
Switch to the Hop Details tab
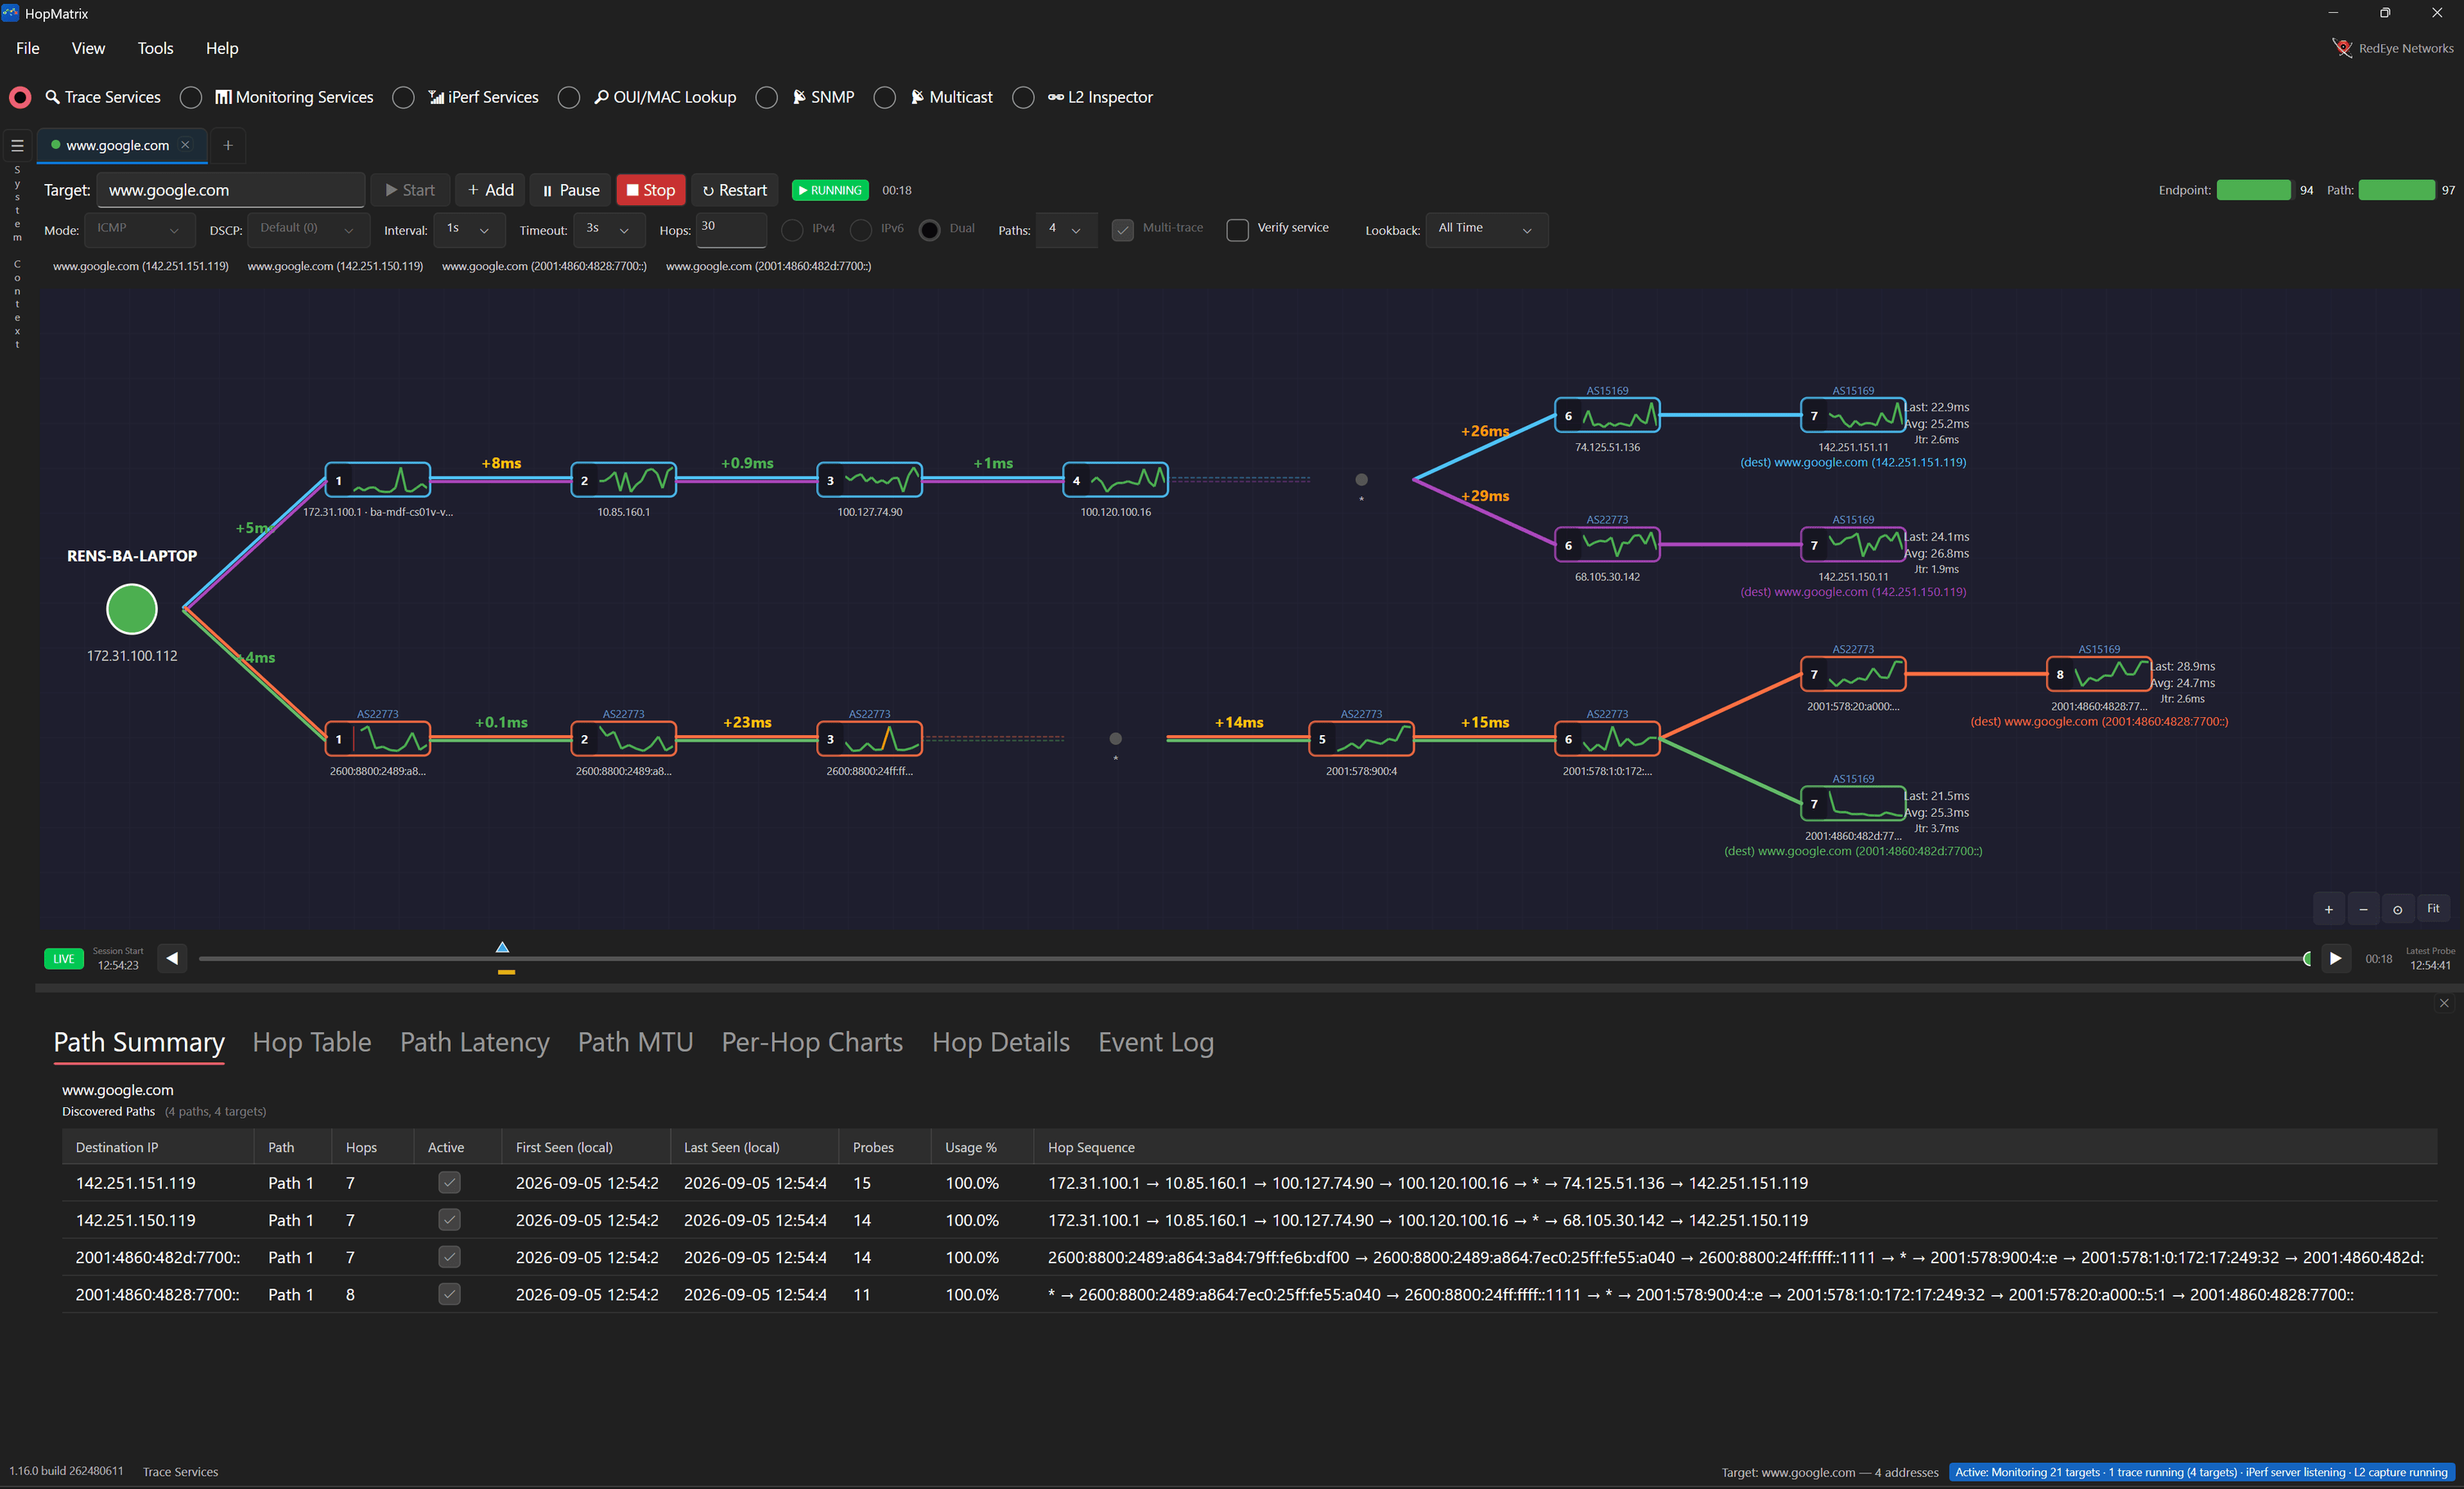click(1001, 1043)
